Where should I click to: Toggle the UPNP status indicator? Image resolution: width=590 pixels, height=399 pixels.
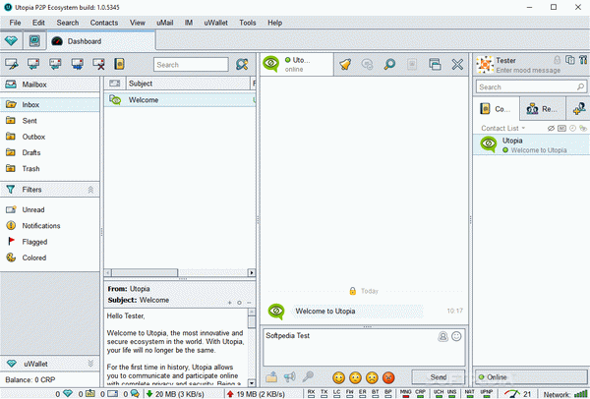486,393
